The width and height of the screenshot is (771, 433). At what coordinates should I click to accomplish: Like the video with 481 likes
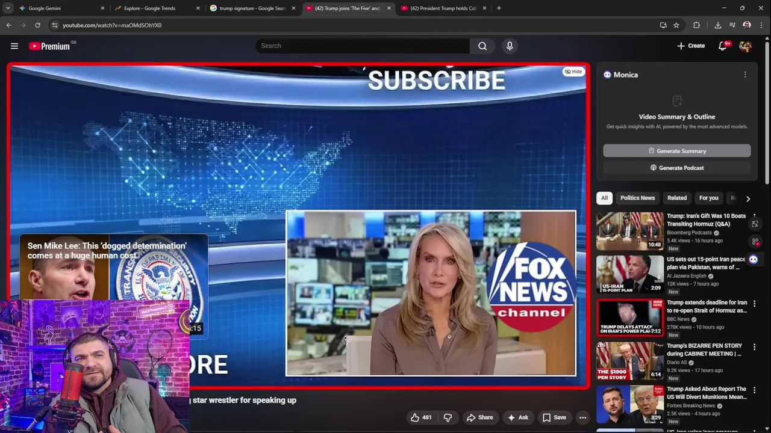(x=421, y=417)
